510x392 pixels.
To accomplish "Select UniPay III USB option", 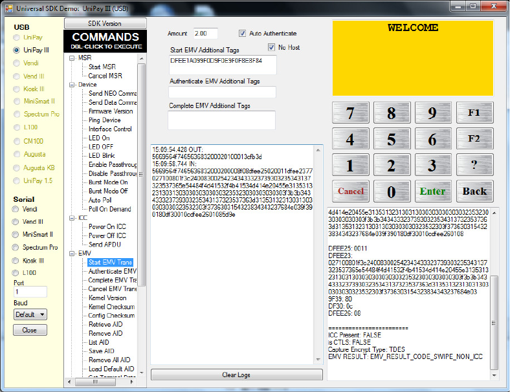I will [16, 50].
